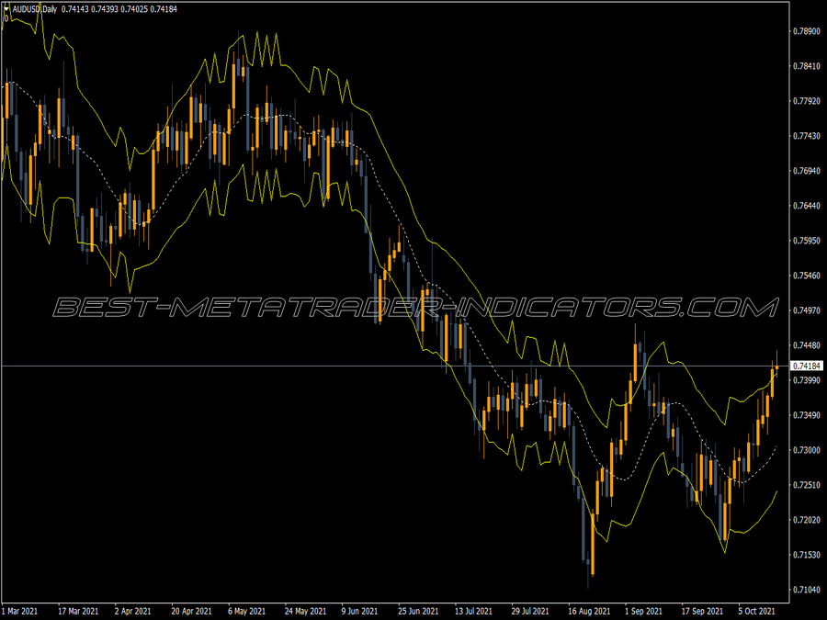
Task: Click the 0.72510 price axis label
Action: point(807,485)
